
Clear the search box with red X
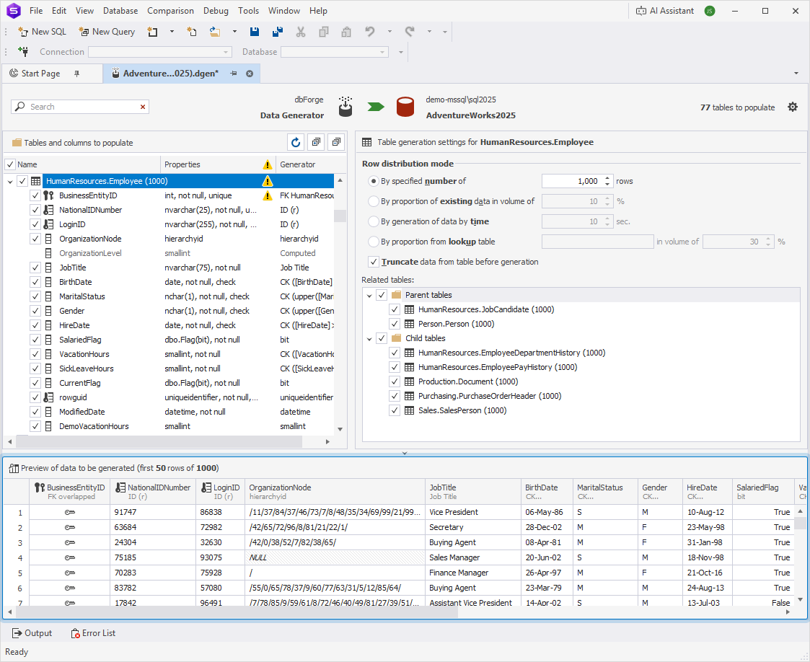coord(143,107)
